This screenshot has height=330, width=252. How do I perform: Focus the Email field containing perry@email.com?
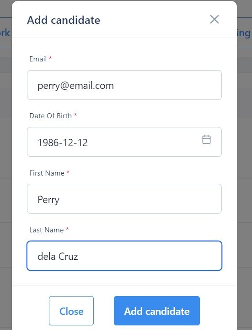point(124,85)
